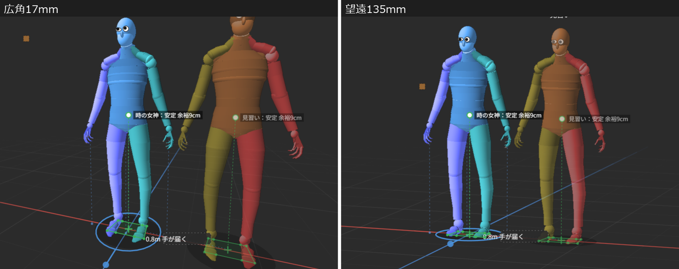Click the white dot beside 見習い in the 広角17mm view
The height and width of the screenshot is (269, 679).
236,117
